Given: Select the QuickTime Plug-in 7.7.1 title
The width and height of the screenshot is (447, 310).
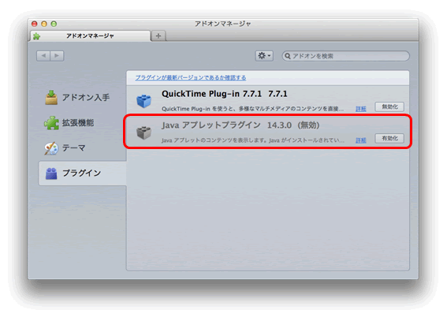Looking at the screenshot, I should pos(225,94).
